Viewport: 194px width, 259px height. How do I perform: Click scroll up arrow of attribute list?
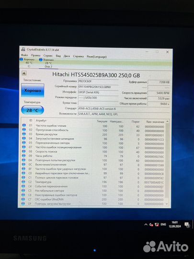click(167, 121)
